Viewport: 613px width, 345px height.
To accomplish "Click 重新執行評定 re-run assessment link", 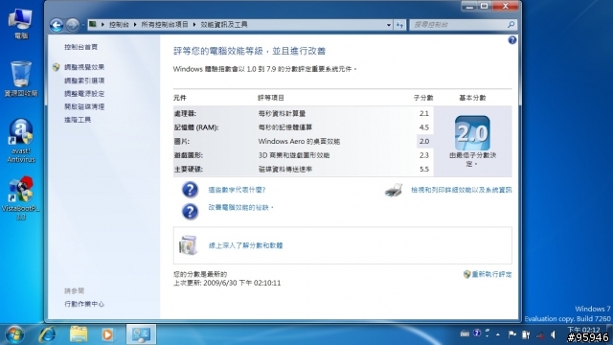I will pyautogui.click(x=491, y=274).
